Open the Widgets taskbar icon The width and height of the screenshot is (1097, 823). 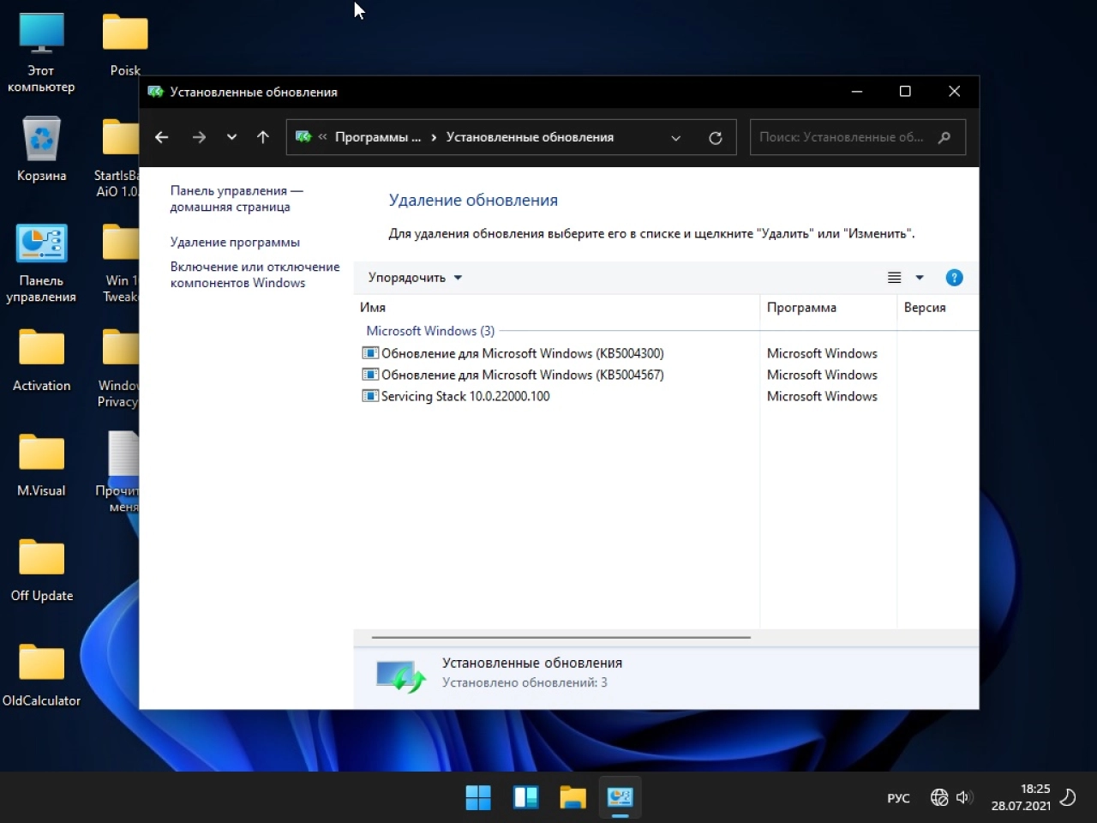pyautogui.click(x=525, y=797)
